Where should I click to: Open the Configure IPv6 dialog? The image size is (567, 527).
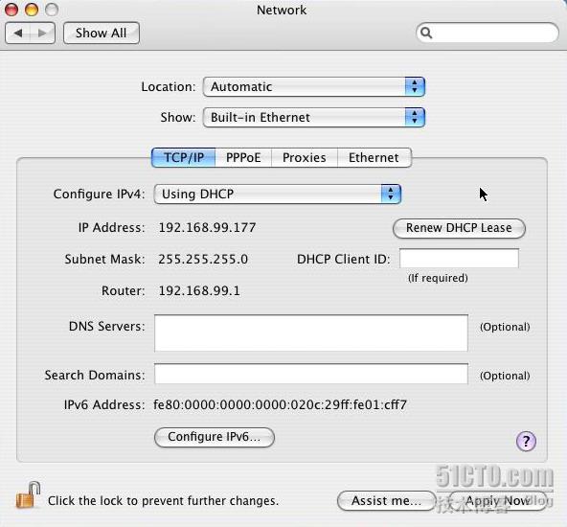[215, 437]
